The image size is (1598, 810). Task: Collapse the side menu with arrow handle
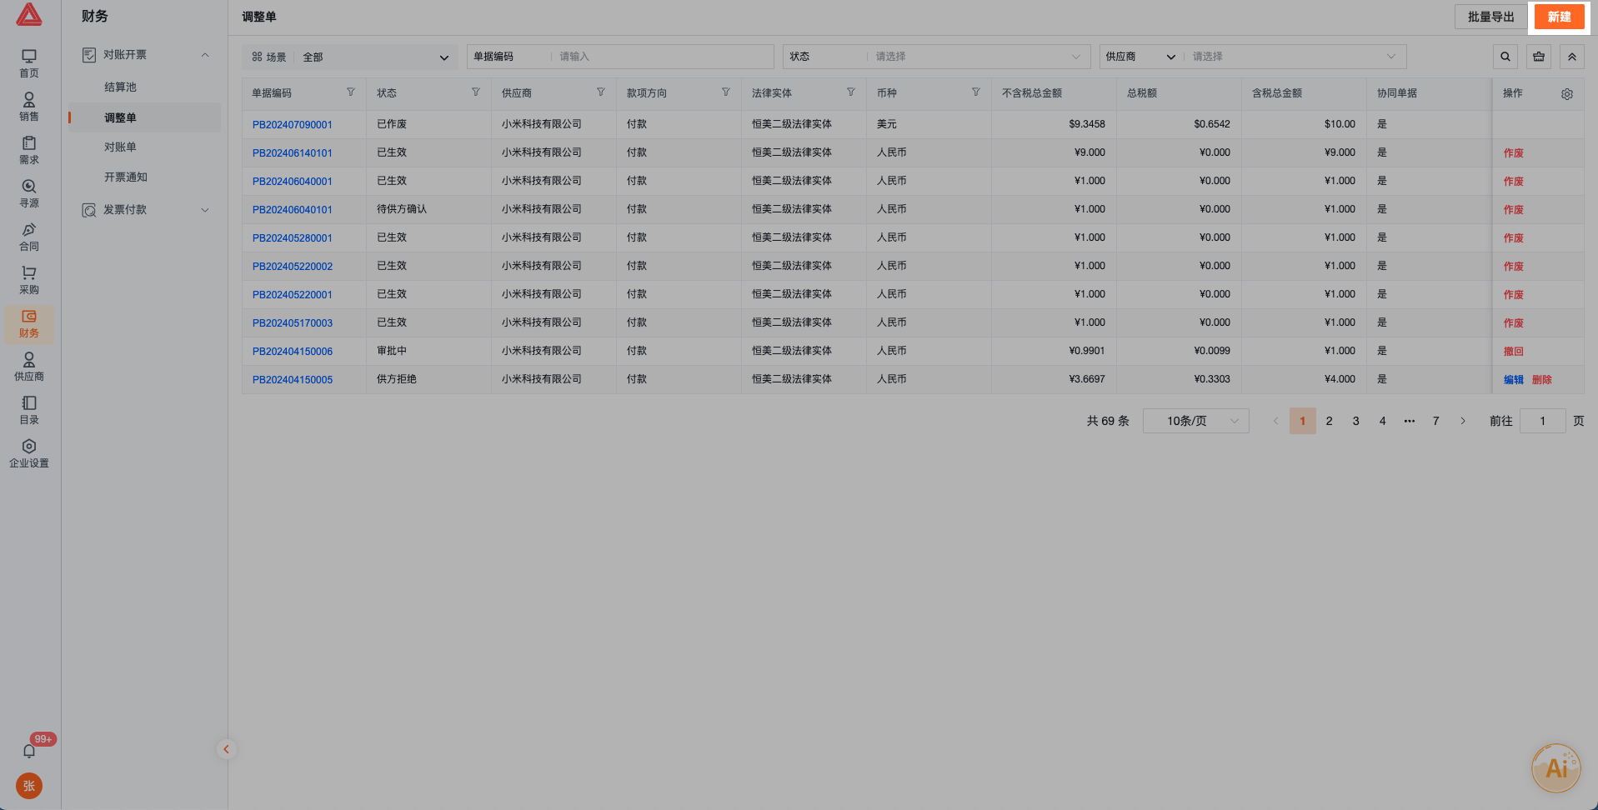pos(226,749)
